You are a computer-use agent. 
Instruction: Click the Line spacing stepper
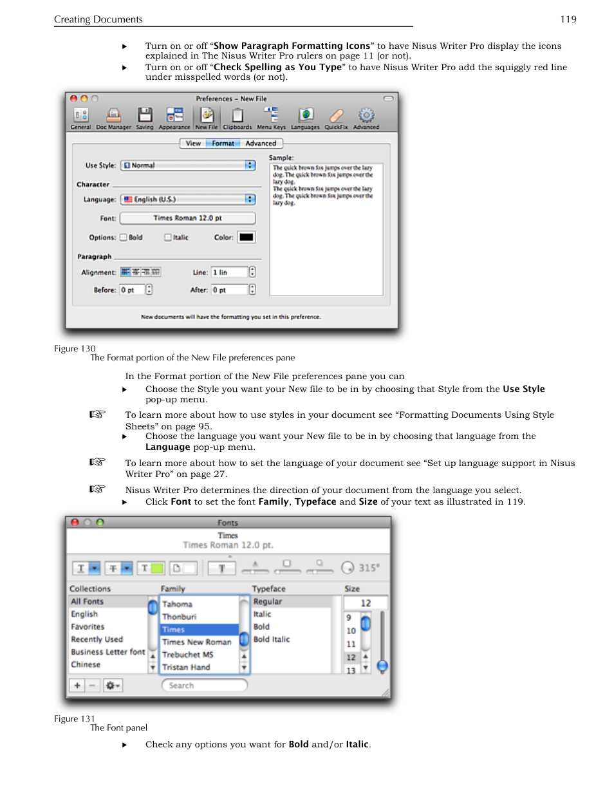point(252,272)
